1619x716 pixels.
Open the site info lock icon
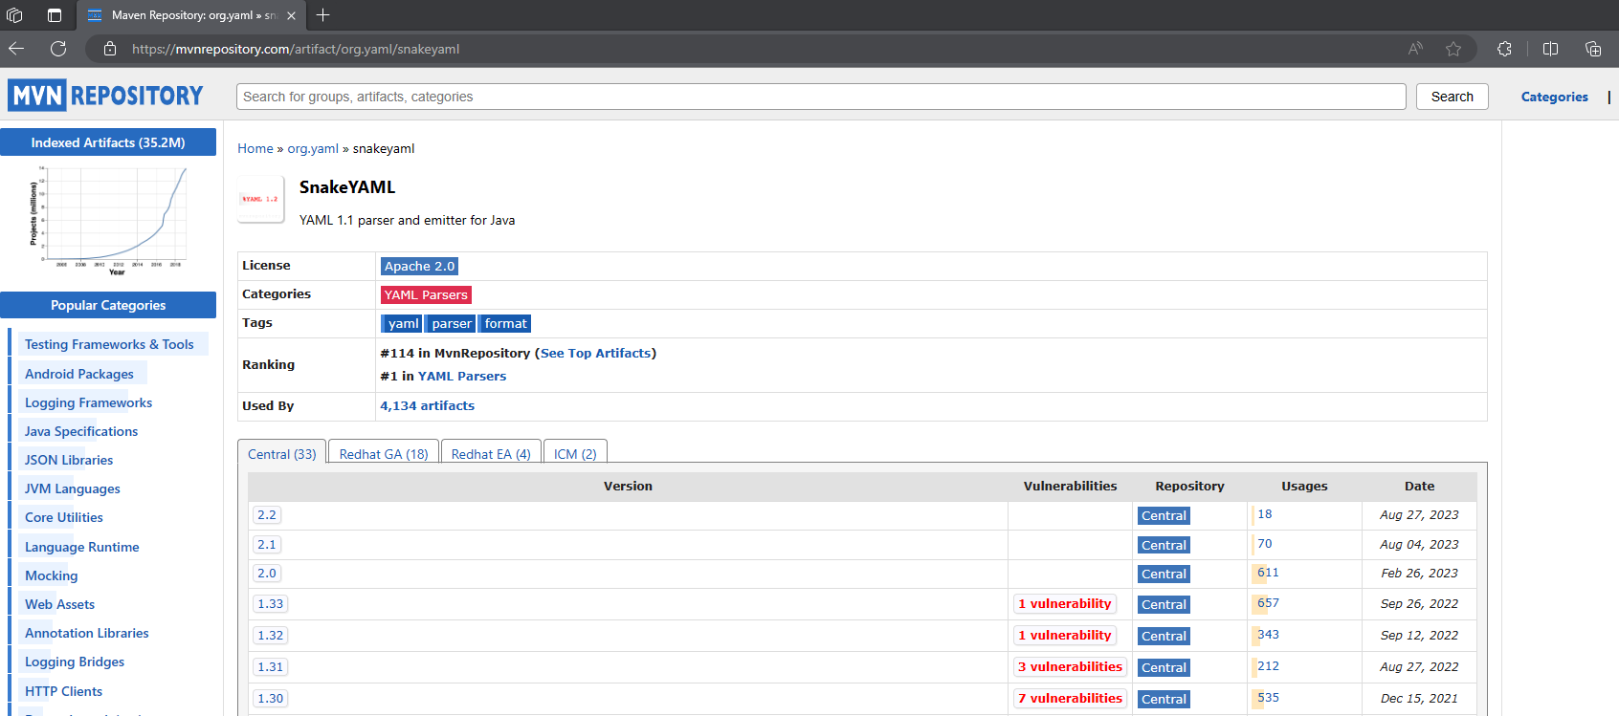point(110,49)
